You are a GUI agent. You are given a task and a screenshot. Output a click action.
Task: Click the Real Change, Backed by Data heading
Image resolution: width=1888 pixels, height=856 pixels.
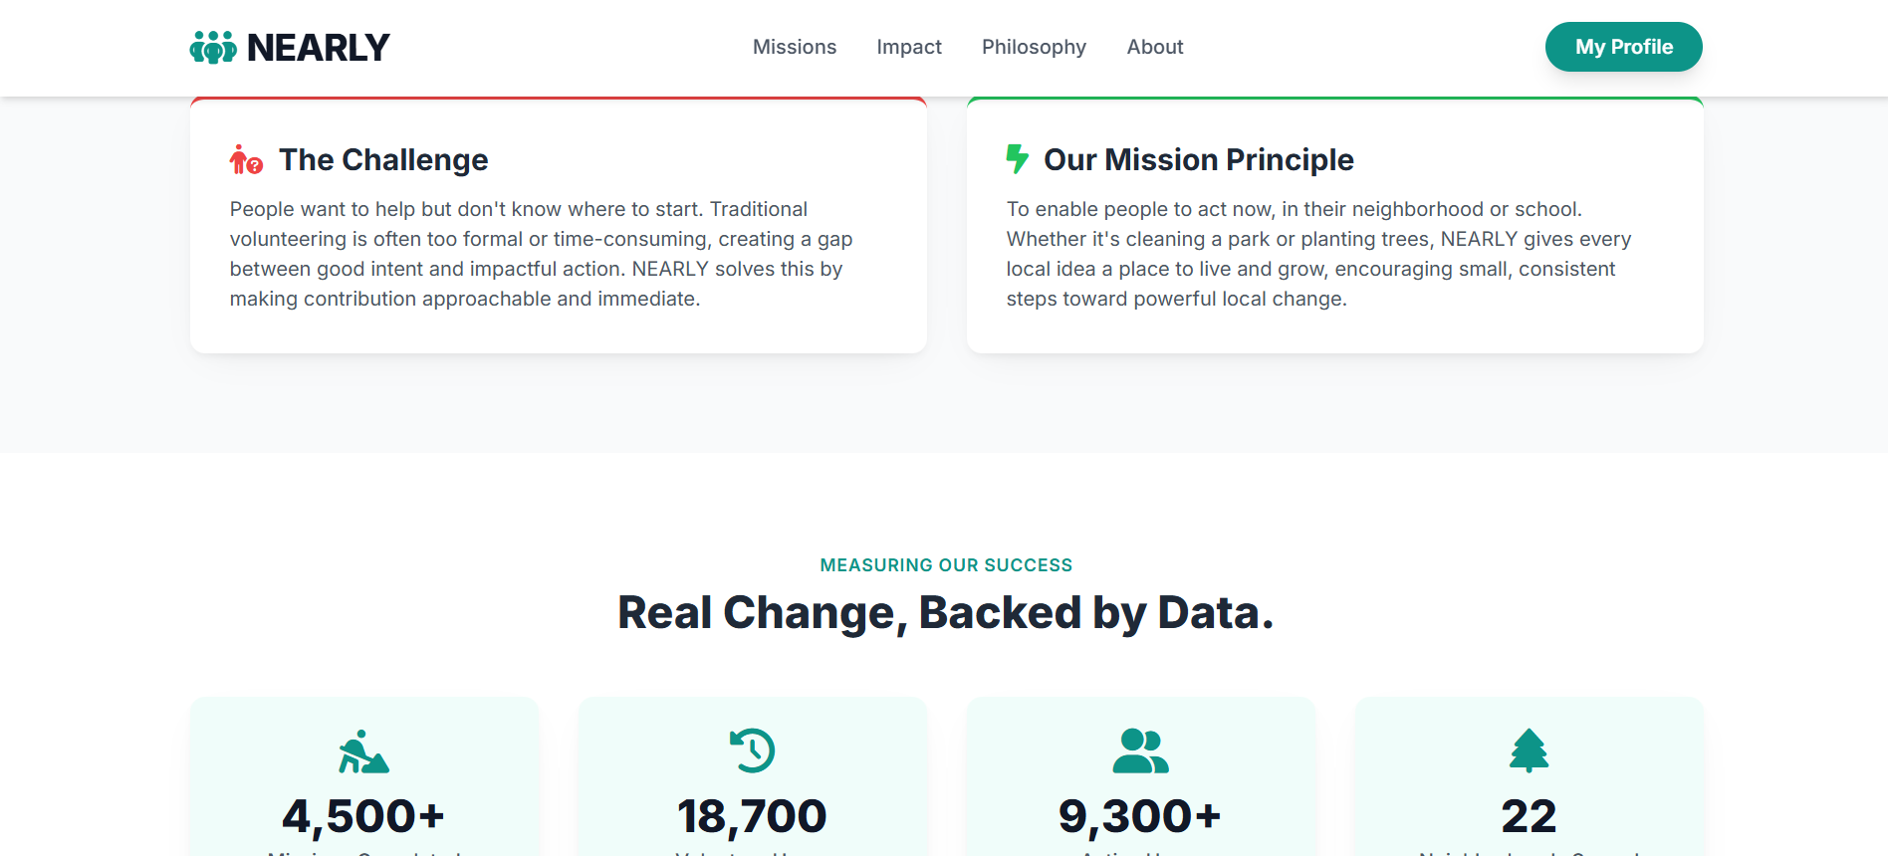click(x=945, y=612)
